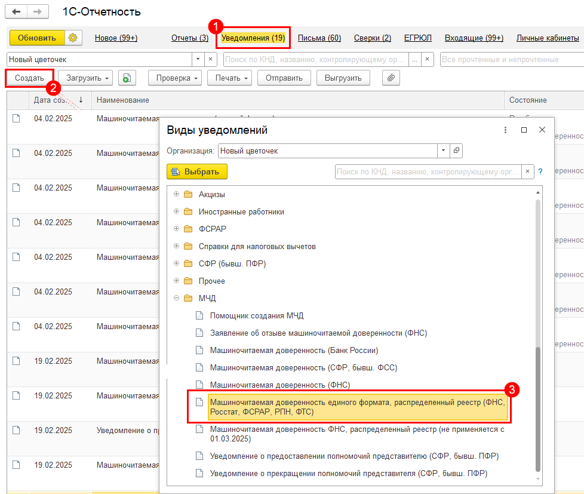Select Уведомление о предоставлении полномочий представителю
Viewport: 584px width, 494px height.
click(354, 456)
